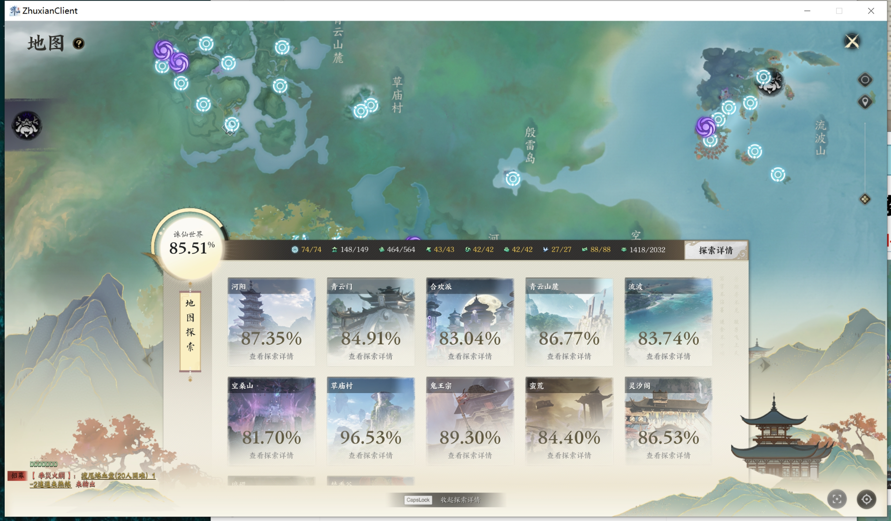This screenshot has width=891, height=521.
Task: Click the 1418/2032 counter in the stats bar
Action: point(643,250)
